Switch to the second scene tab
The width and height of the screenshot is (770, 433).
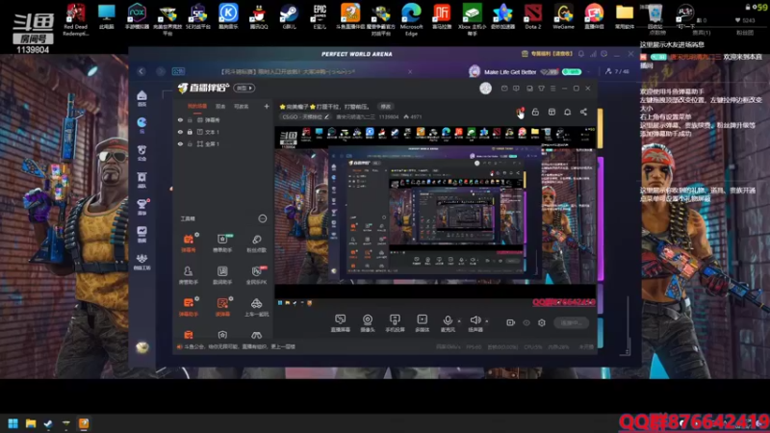[x=220, y=106]
